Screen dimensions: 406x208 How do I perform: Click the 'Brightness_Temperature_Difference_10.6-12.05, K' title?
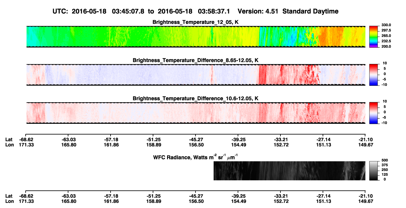click(x=196, y=99)
